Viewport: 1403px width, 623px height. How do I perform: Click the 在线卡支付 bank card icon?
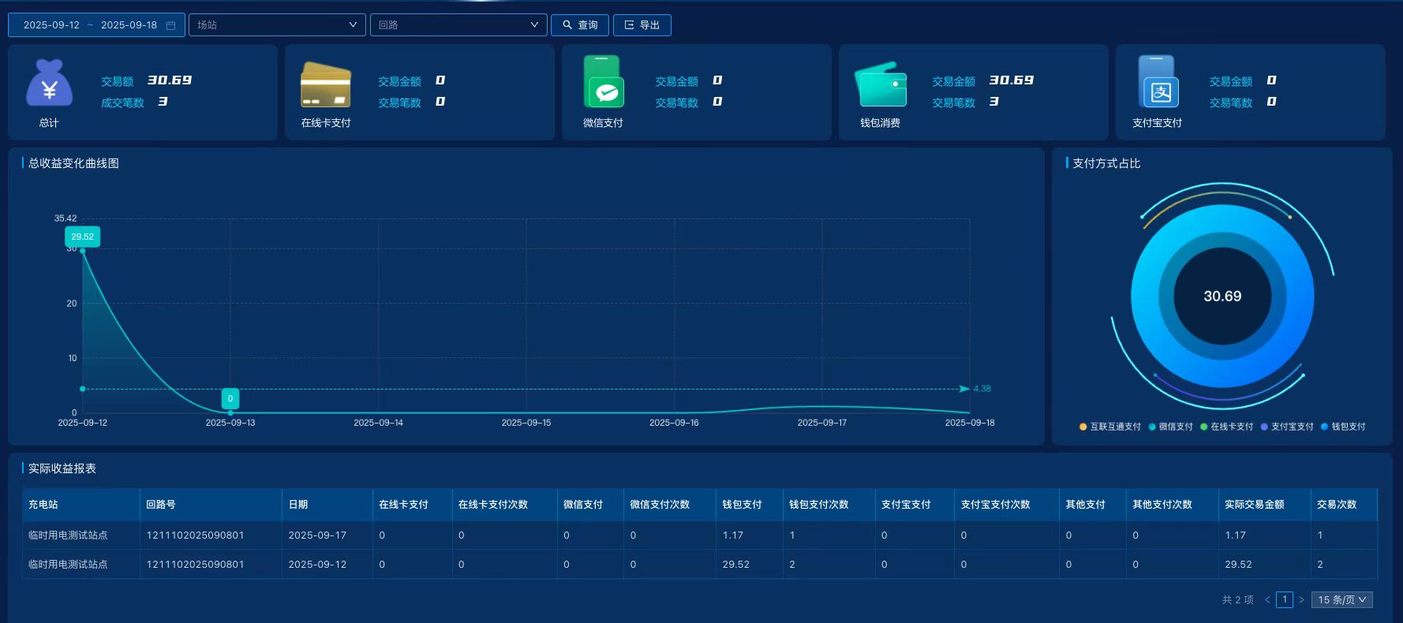tap(326, 84)
